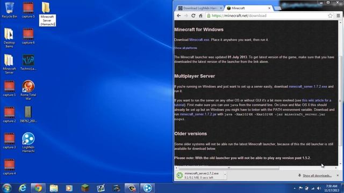Select the Minecraft Server (Hamachi) folder
Image resolution: width=344 pixels, height=193 pixels.
pyautogui.click(x=47, y=14)
